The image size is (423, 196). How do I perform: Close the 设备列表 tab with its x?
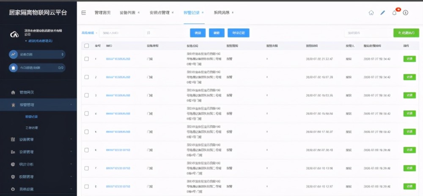(139, 13)
